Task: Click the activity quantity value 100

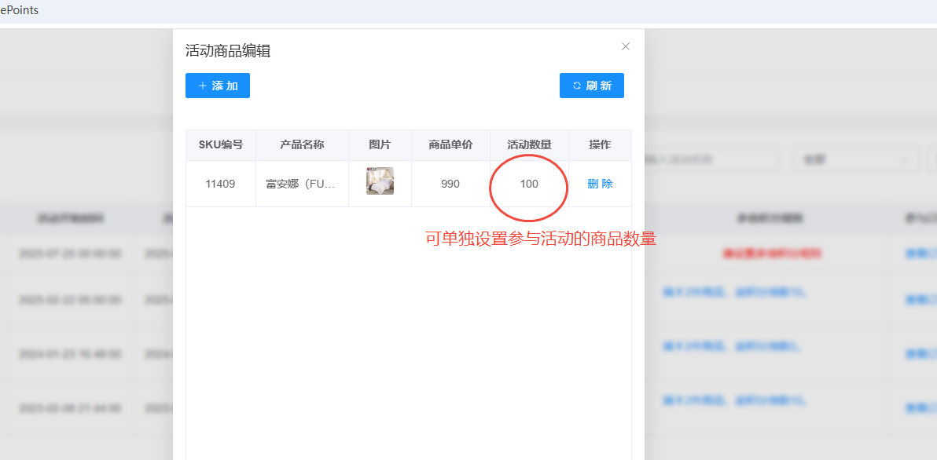Action: (x=529, y=184)
